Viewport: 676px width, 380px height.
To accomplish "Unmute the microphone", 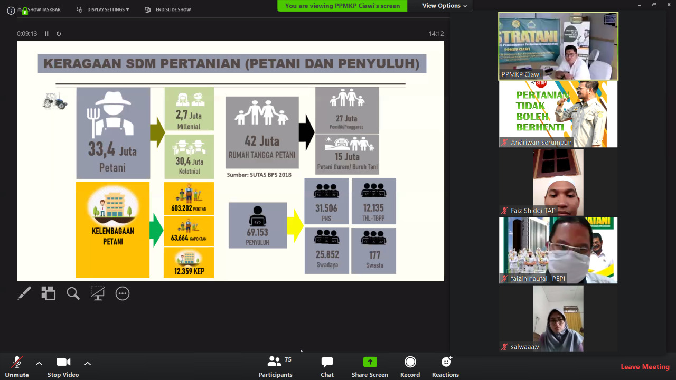I will 17,366.
